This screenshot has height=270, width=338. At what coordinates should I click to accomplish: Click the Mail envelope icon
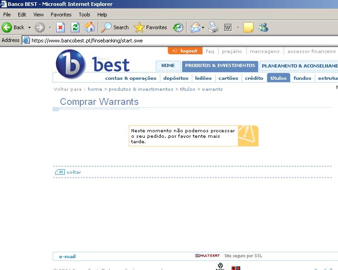coord(195,27)
